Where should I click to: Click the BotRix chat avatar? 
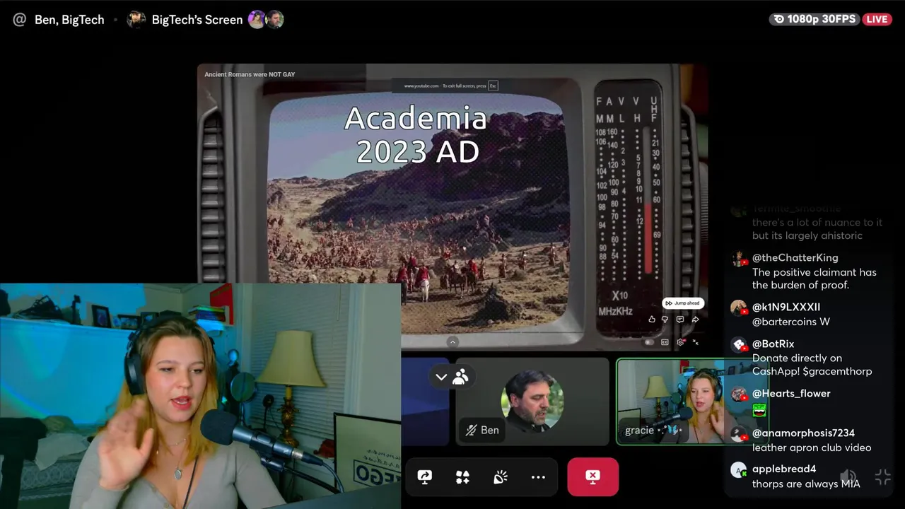pyautogui.click(x=738, y=344)
